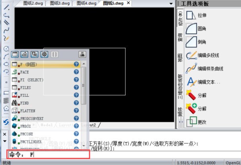Select the Multiline double-stroke tool
The image size is (241, 165).
click(x=6, y=22)
